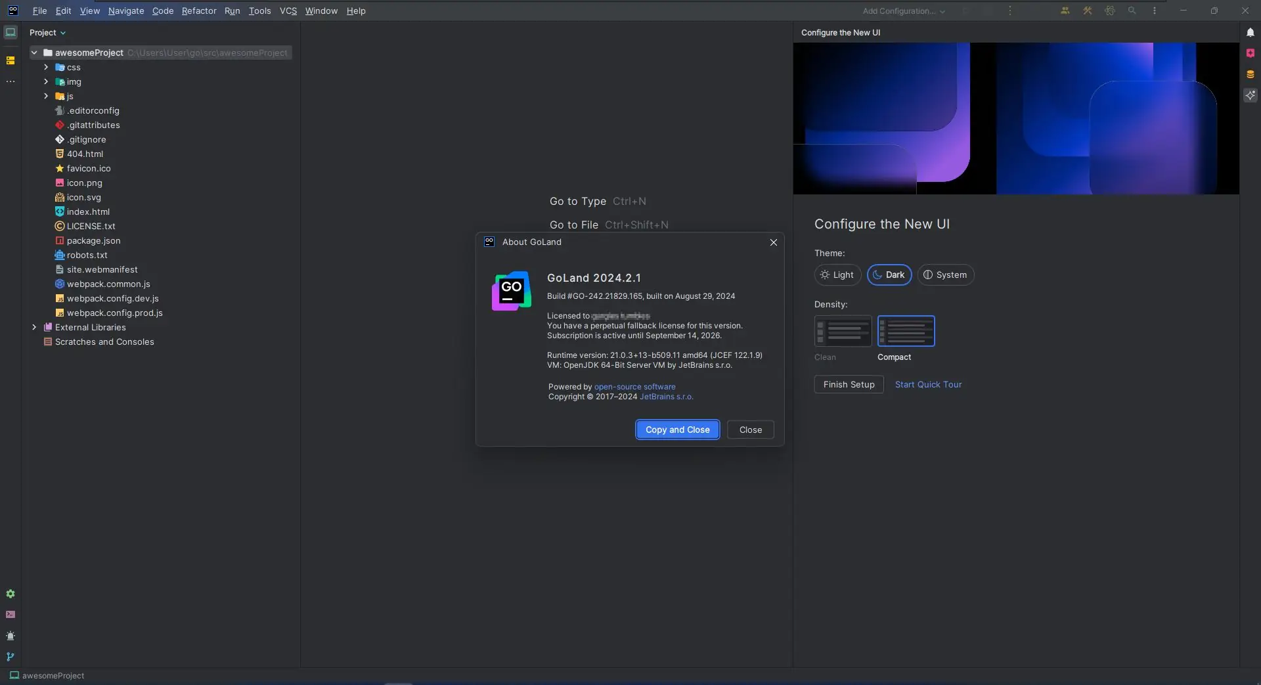
Task: Select the Light theme option
Action: [837, 275]
